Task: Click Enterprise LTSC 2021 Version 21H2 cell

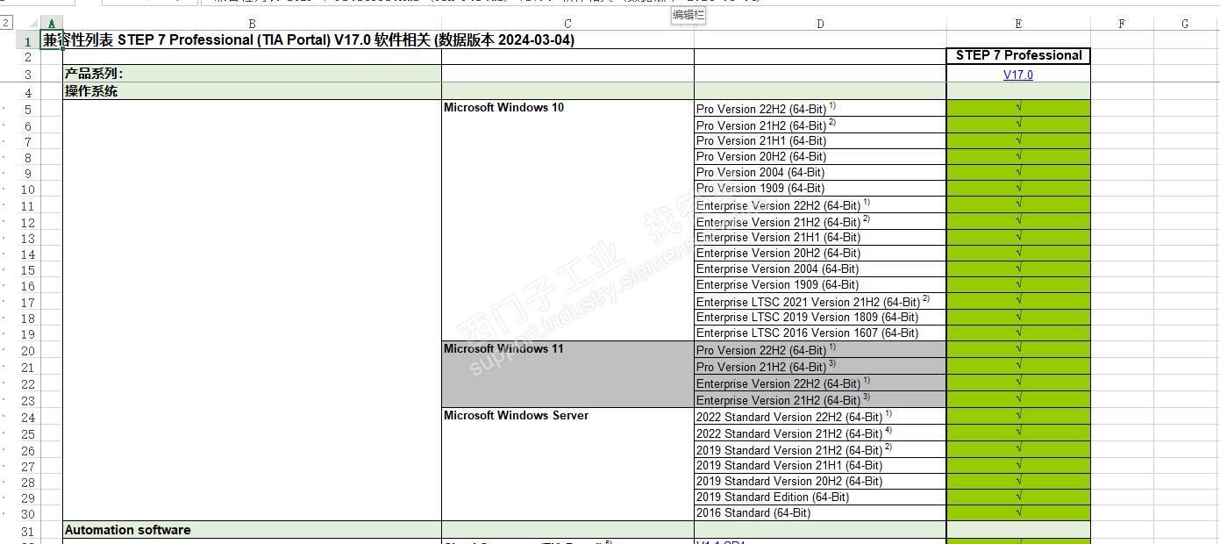Action: pos(820,301)
